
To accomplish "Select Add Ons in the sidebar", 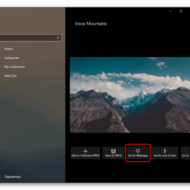I will tap(10, 76).
